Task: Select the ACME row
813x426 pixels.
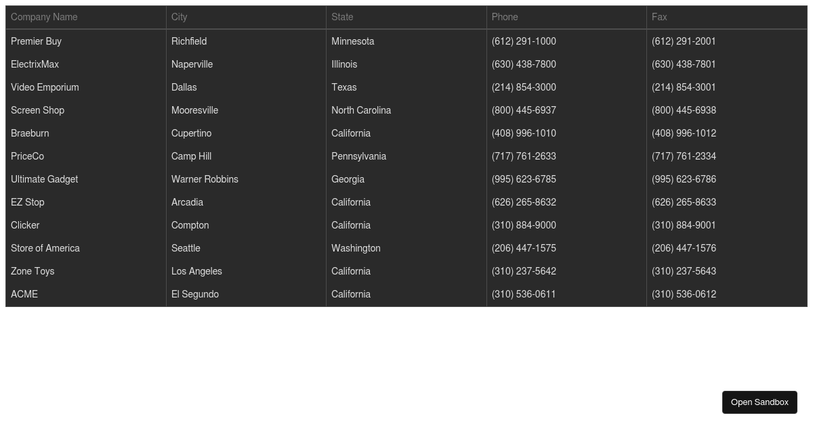Action: pyautogui.click(x=24, y=294)
